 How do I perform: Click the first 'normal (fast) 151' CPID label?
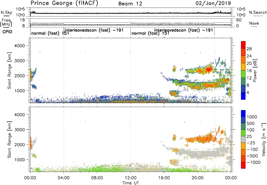(50, 33)
